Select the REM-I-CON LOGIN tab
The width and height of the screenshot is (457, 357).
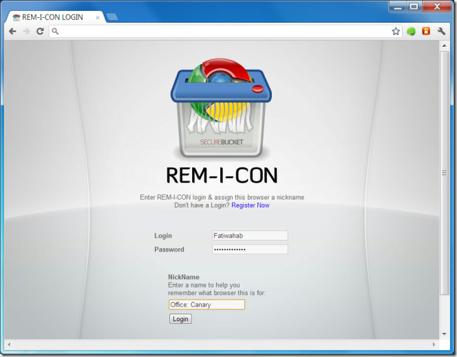point(55,17)
